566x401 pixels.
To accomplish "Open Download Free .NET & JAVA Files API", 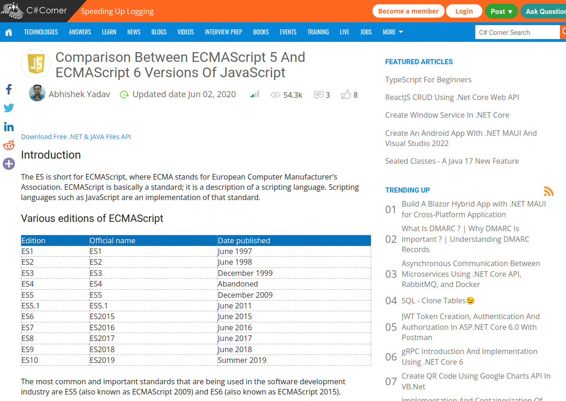I will point(76,137).
